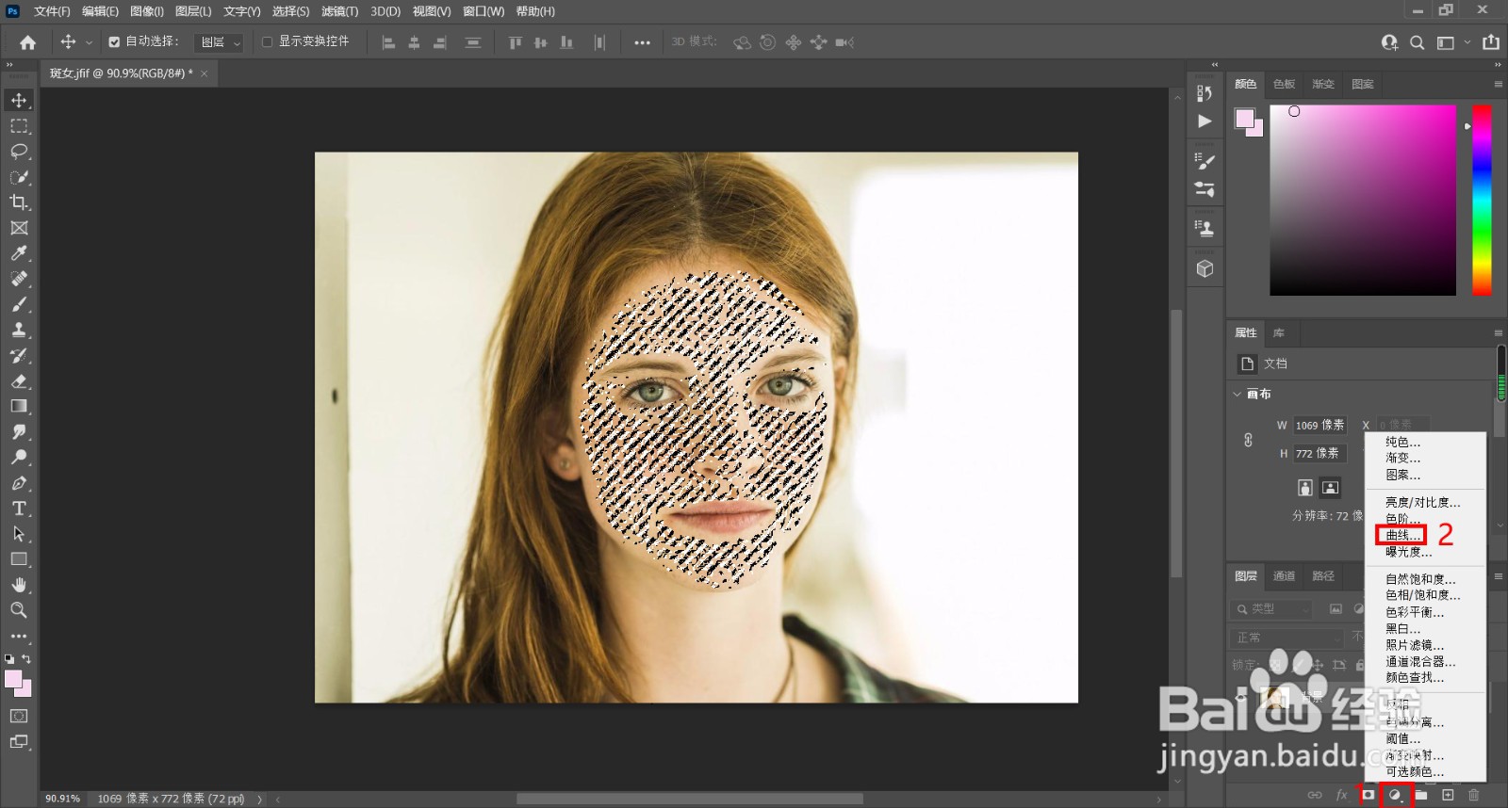Click the Hand tool

[19, 585]
